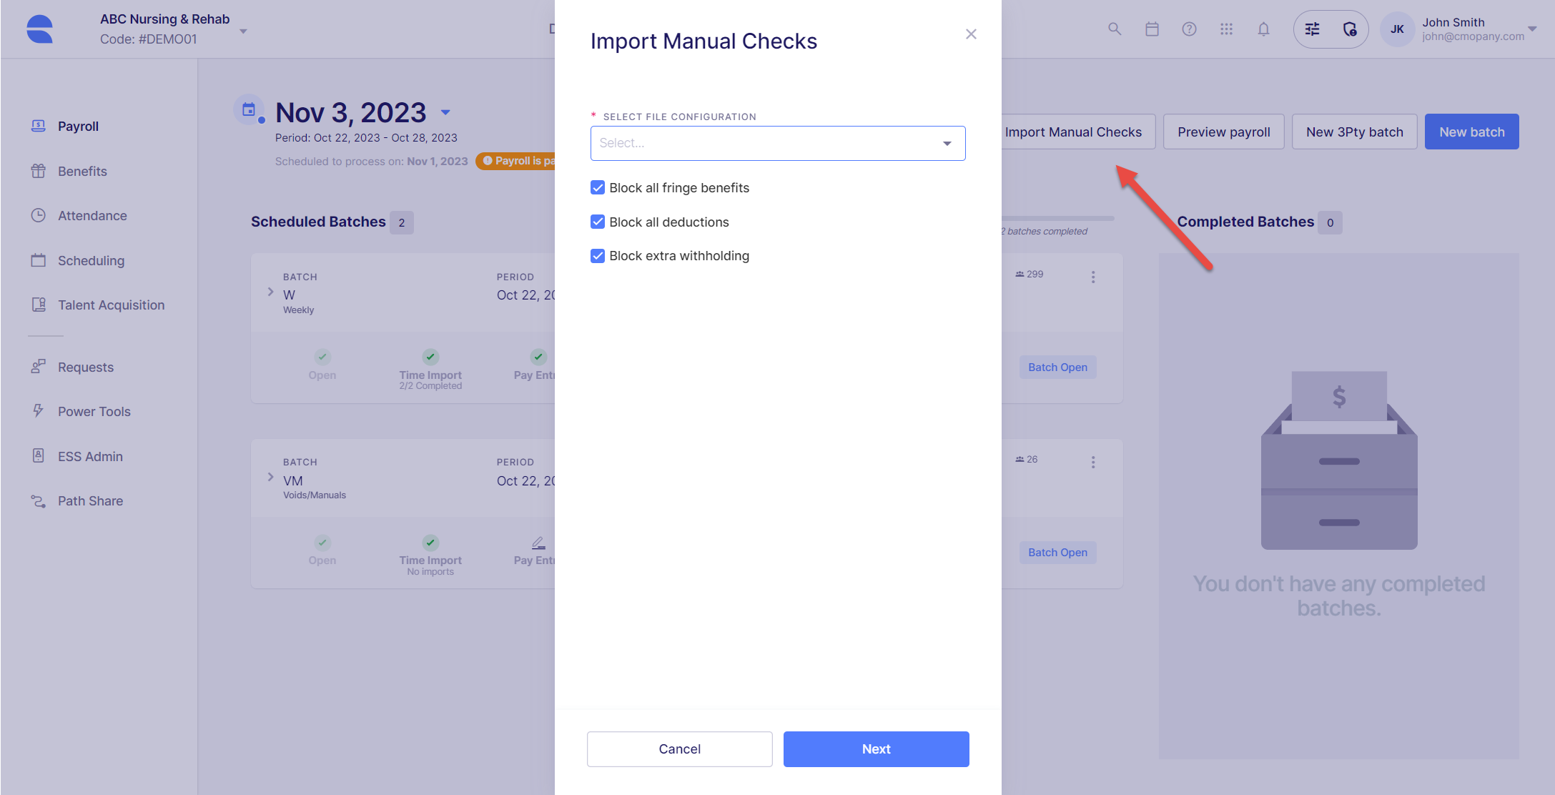Click the notifications bell icon
Screen dimensions: 1555x795
1263,29
